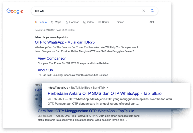This screenshot has height=133, width=193.
Task: Select the Semua tab
Action: (x=41, y=22)
